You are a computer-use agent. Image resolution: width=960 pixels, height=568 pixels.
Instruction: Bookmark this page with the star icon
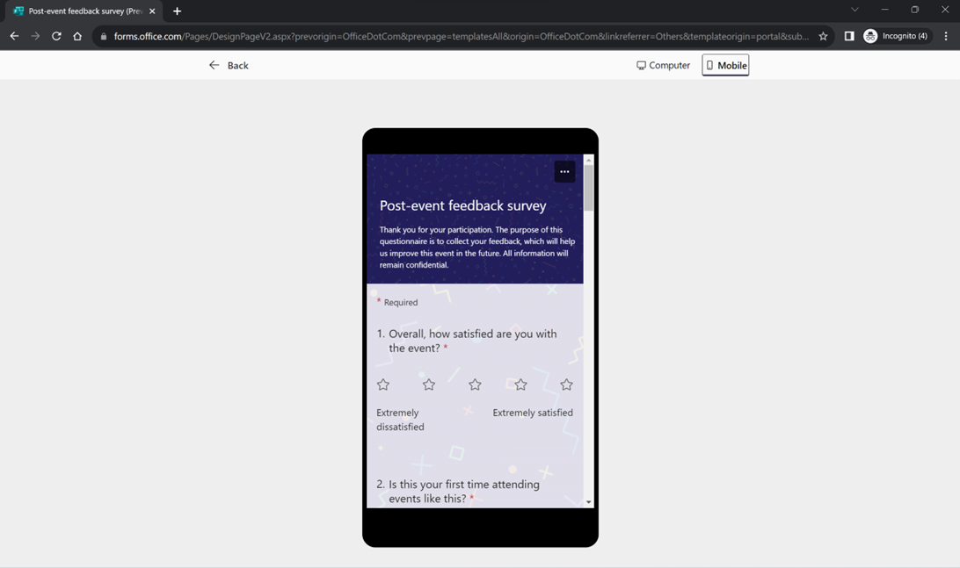click(x=823, y=36)
